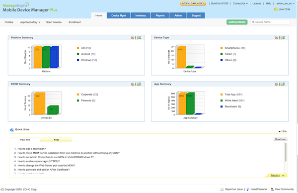
Task: Hide the Quick Links section
Action: [283, 131]
